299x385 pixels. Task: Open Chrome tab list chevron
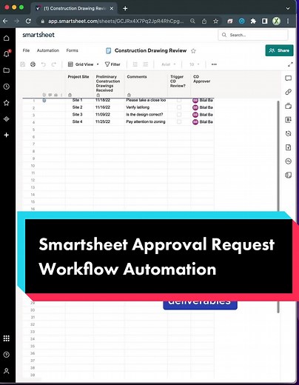coord(288,8)
